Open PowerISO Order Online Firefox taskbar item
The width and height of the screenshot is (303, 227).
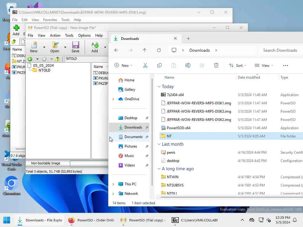click(x=91, y=220)
